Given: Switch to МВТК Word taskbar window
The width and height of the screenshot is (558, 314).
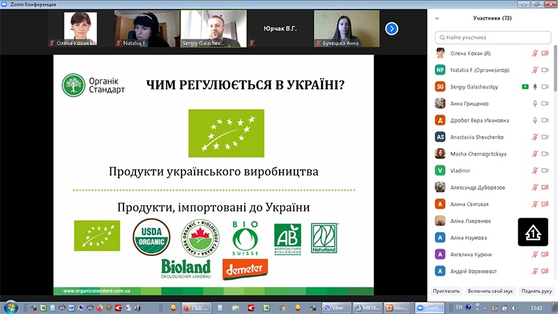Looking at the screenshot, I should (368, 308).
